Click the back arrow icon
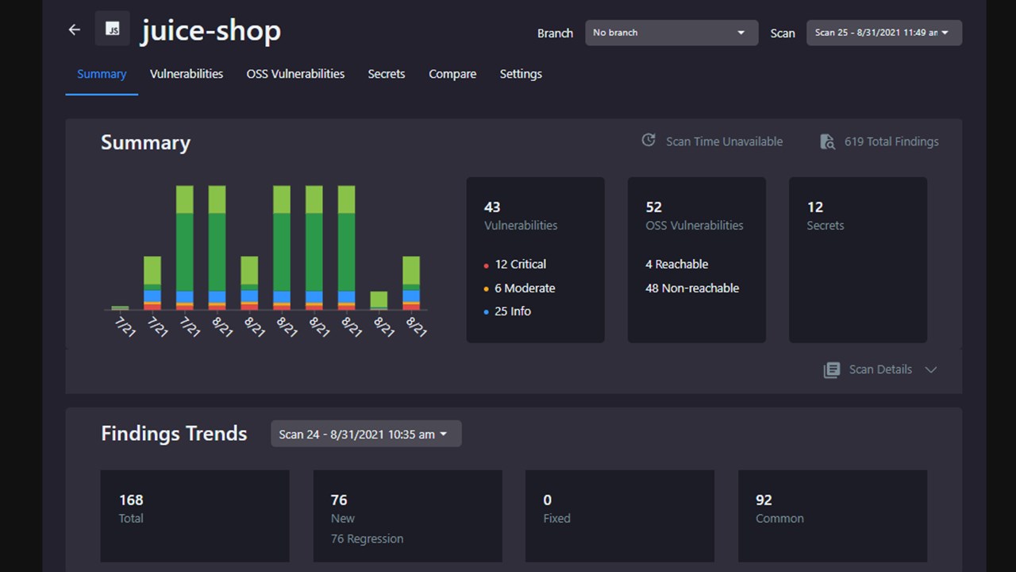 tap(75, 29)
